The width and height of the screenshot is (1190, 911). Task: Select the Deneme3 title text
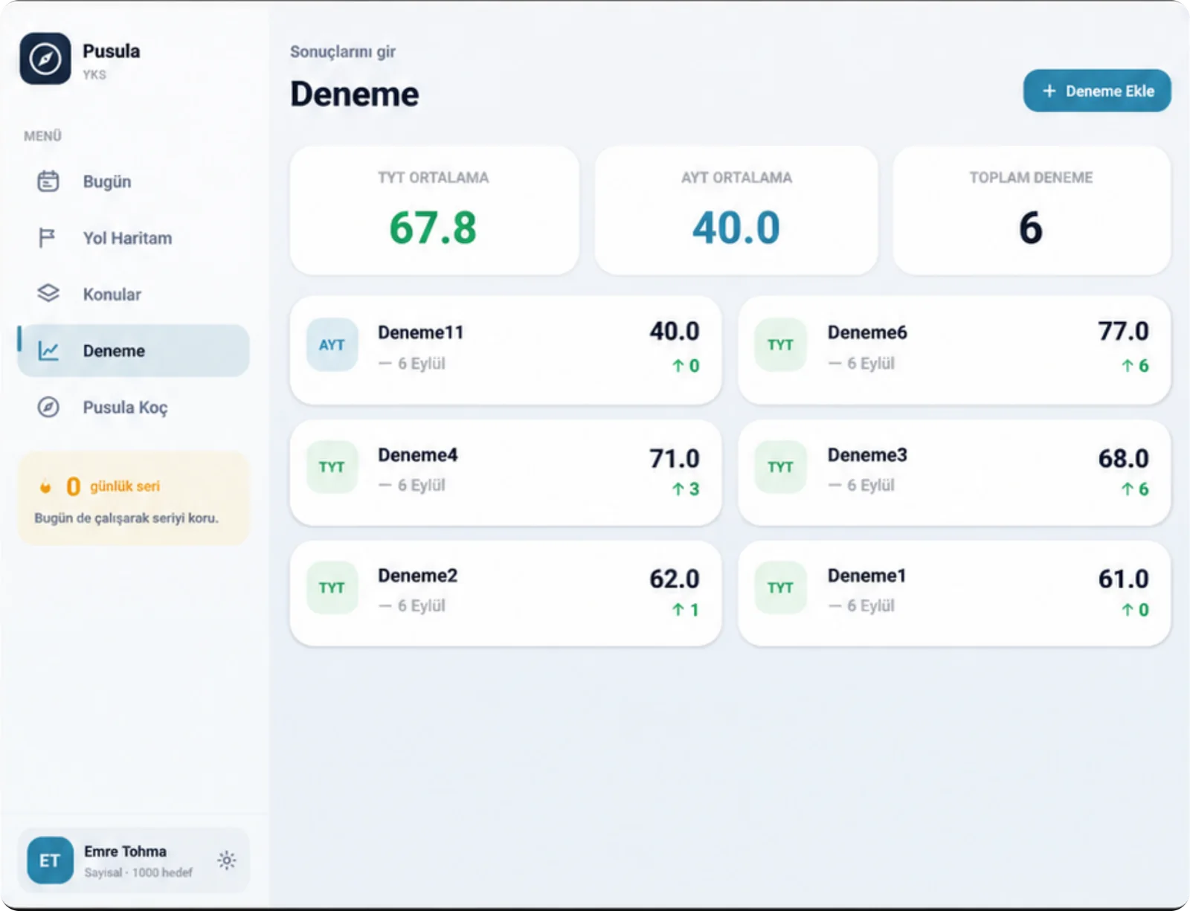pyautogui.click(x=867, y=454)
